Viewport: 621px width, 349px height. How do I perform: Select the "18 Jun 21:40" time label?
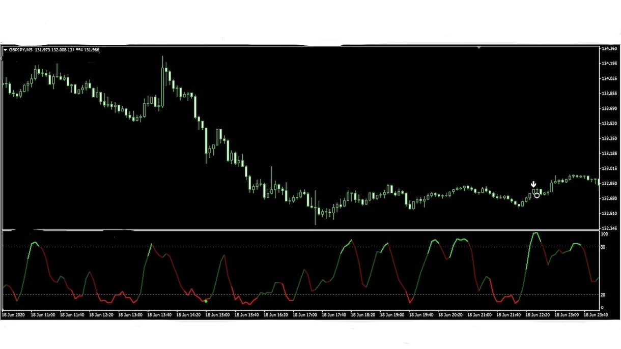(x=509, y=315)
